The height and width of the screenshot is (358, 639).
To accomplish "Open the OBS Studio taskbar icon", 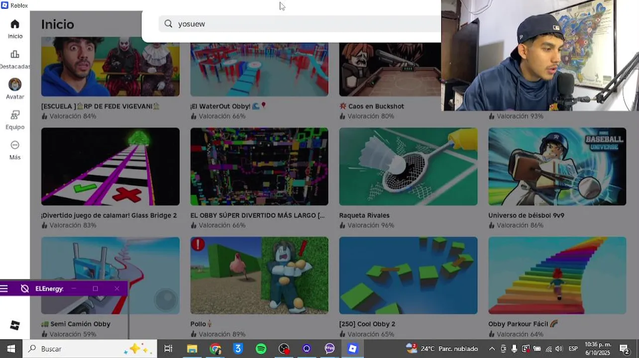I will click(x=284, y=349).
